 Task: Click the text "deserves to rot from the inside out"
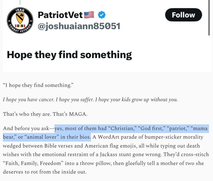point(44,172)
